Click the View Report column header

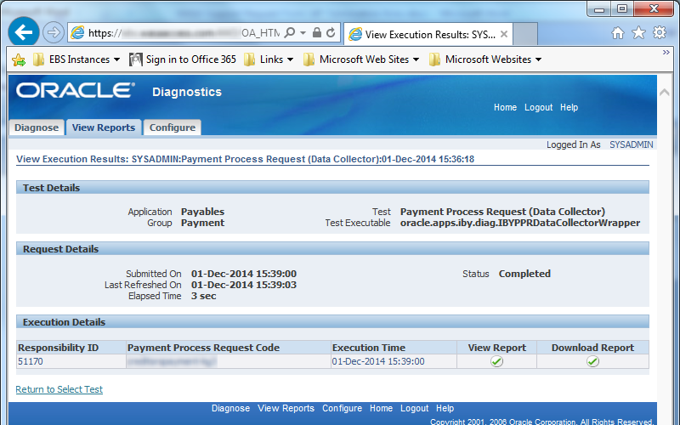pyautogui.click(x=497, y=348)
